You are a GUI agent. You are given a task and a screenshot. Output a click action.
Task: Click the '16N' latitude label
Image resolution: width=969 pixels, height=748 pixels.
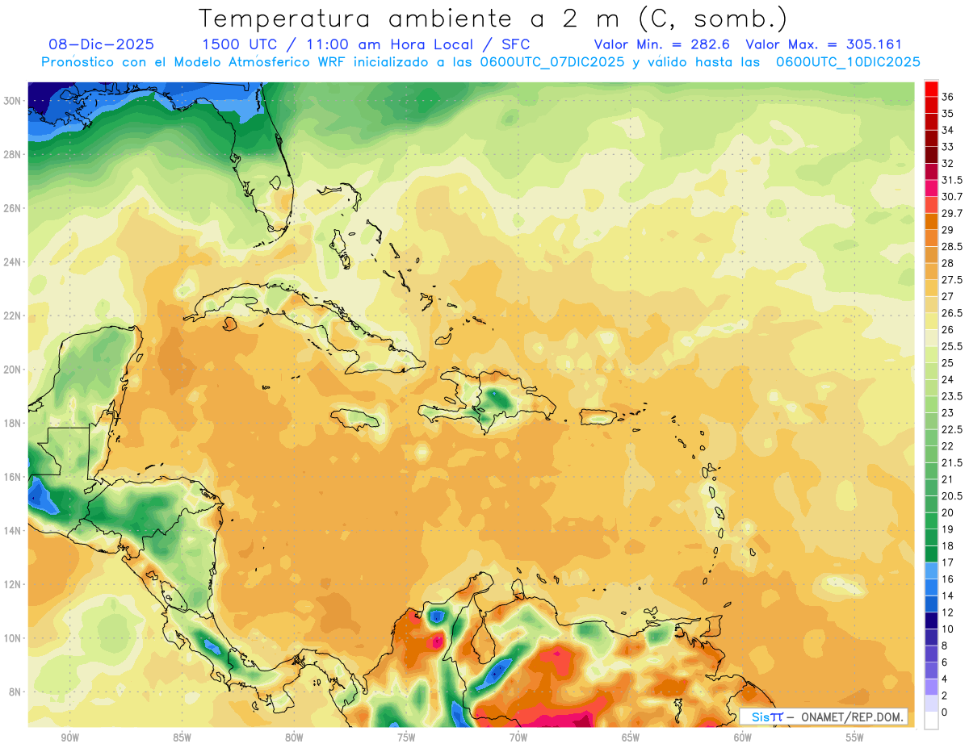(14, 477)
